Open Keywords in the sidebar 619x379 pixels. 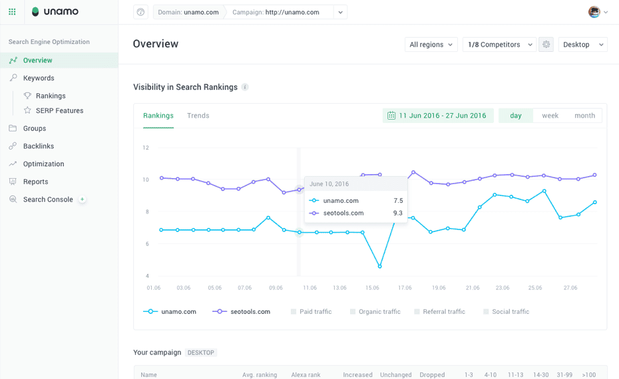[39, 78]
